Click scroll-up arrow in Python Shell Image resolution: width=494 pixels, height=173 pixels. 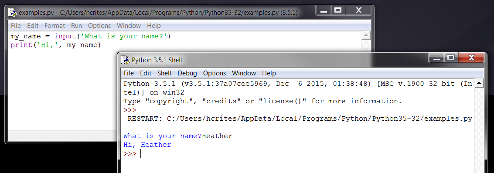click(479, 83)
